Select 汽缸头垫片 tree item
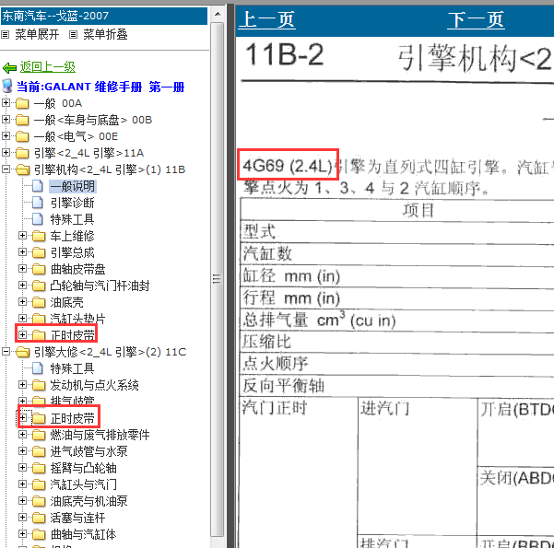The image size is (554, 548). click(x=77, y=319)
